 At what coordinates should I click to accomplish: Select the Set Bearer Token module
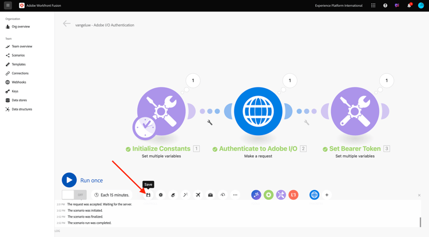pyautogui.click(x=355, y=111)
